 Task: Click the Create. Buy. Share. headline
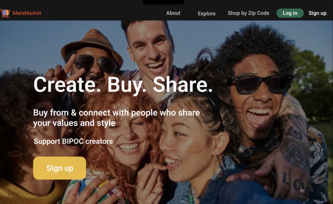click(123, 85)
